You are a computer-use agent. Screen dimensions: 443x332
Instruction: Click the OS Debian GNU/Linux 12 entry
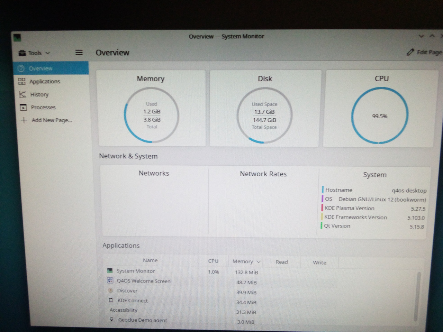click(374, 199)
